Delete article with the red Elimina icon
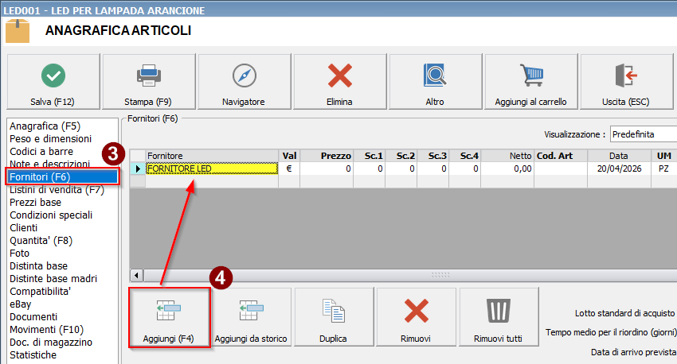Image resolution: width=677 pixels, height=364 pixels. (339, 76)
